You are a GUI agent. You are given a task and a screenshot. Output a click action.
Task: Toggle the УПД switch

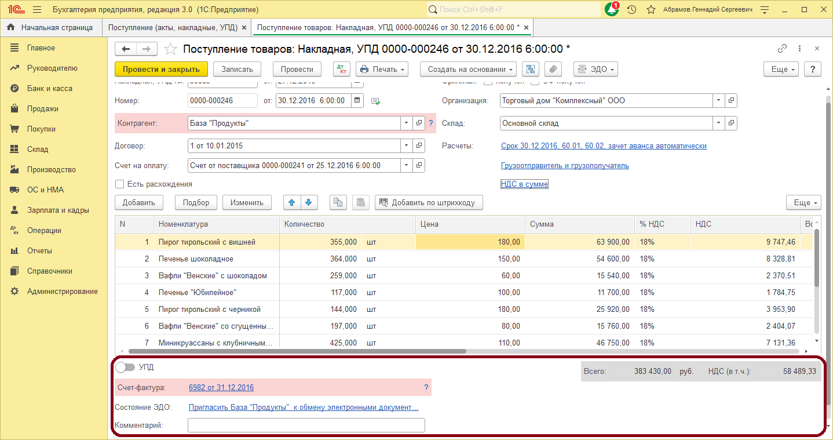point(125,367)
